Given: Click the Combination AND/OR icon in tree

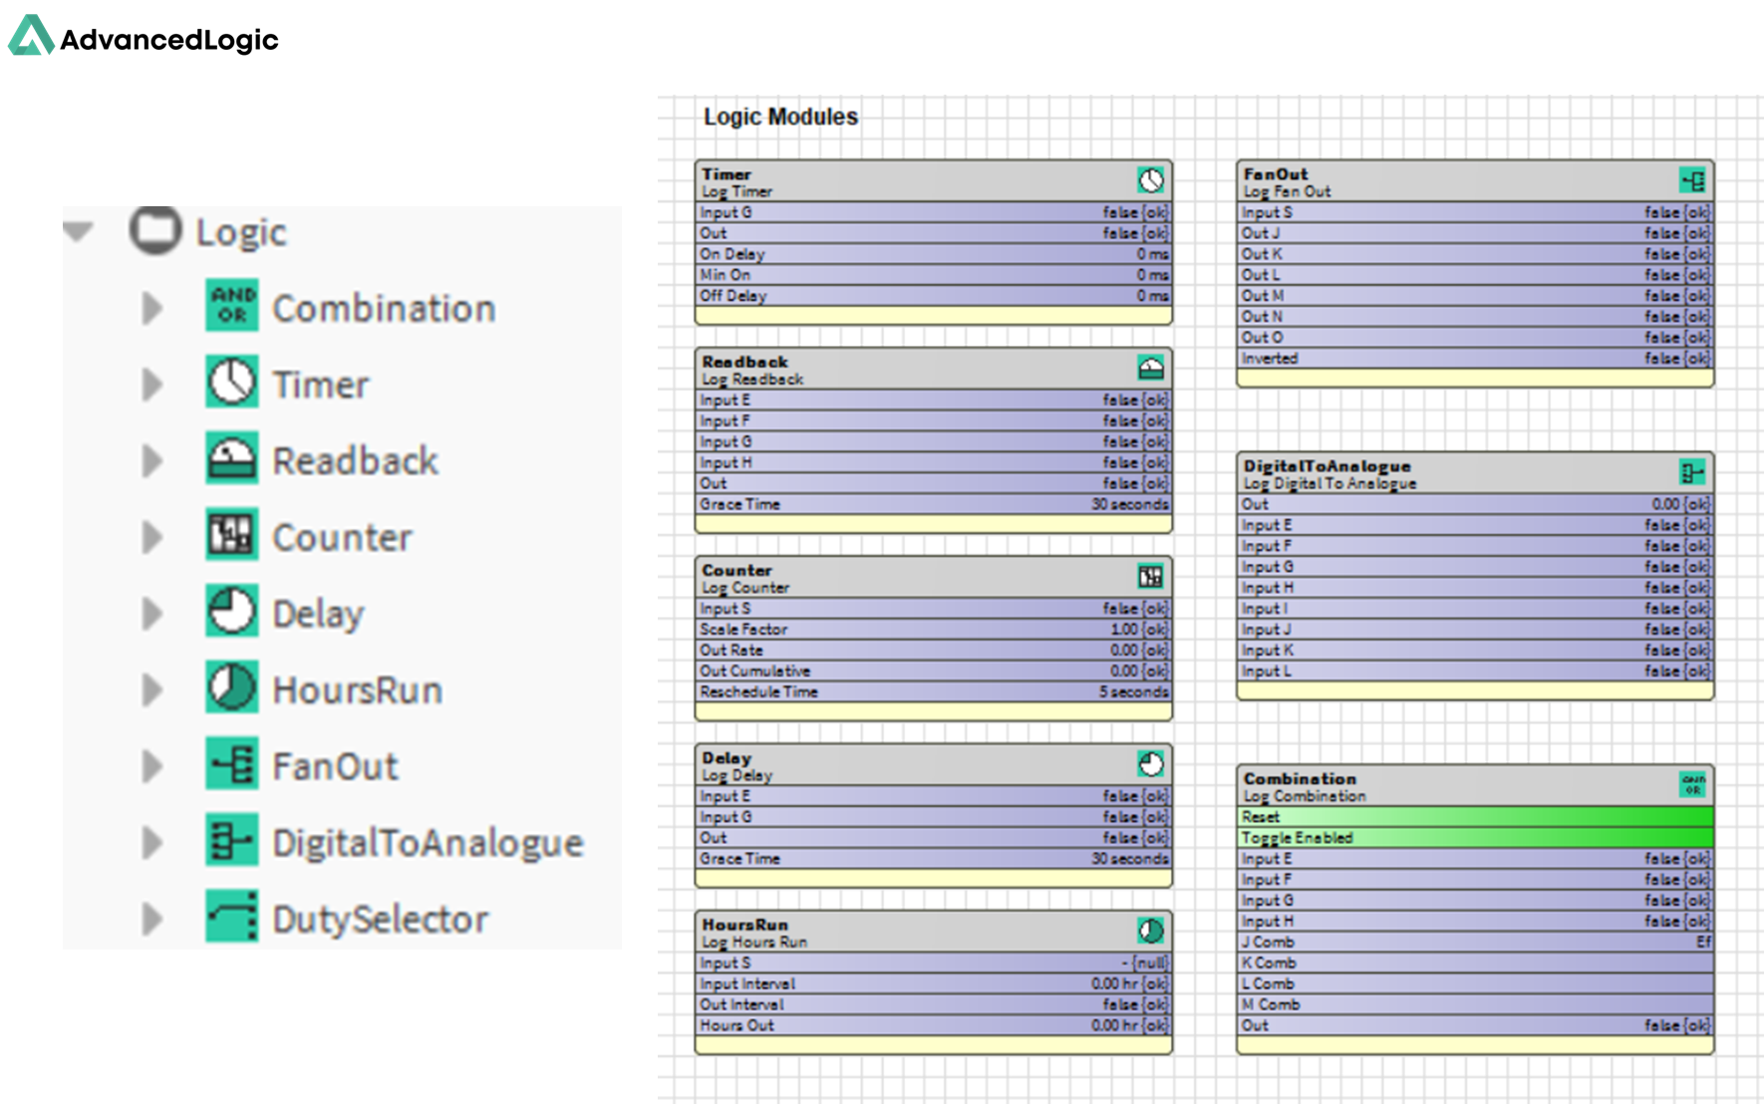Looking at the screenshot, I should pyautogui.click(x=232, y=306).
